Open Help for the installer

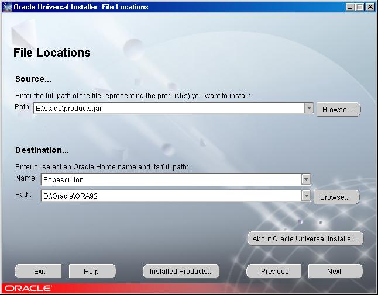[91, 271]
